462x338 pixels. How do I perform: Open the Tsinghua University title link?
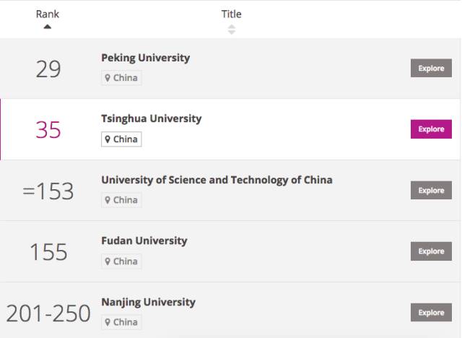[152, 118]
